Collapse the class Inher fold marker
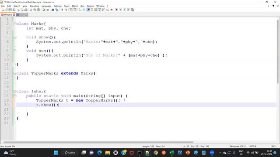The height and width of the screenshot is (157, 280). [x=15, y=92]
